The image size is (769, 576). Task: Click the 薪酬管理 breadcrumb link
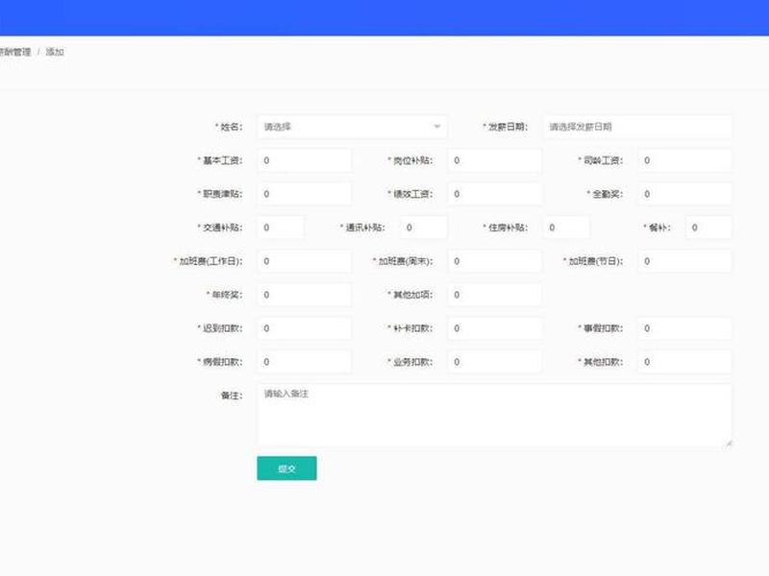pyautogui.click(x=14, y=52)
